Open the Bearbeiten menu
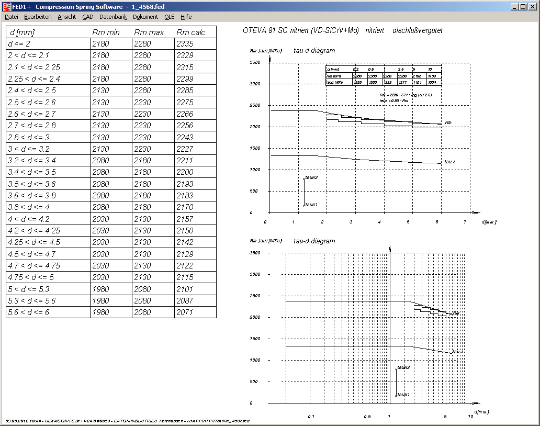Viewport: 540px width, 426px height. tap(38, 17)
